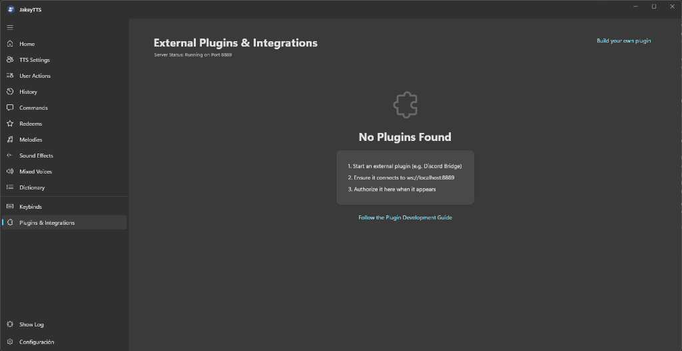Open the Dictionary page

pos(65,187)
